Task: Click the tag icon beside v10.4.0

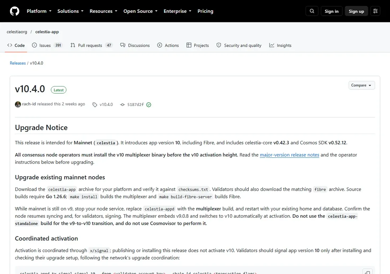Action: click(95, 105)
